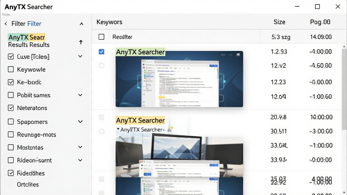Screen dimensions: 347x195
Task: Click the blue Filter link
Action: click(x=34, y=24)
